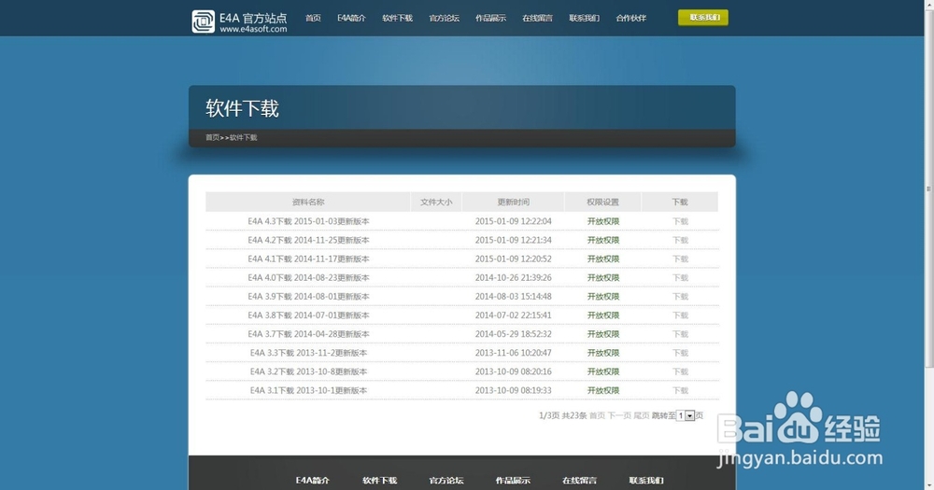Viewport: 934px width, 490px height.
Task: Click the E4A site logo icon
Action: coord(203,21)
